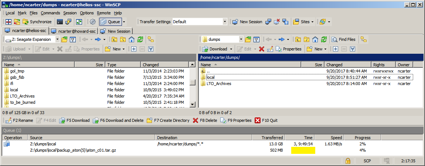The height and width of the screenshot is (166, 425).
Task: Expand the Z: Seagate Expansion drive dropdown
Action: click(x=58, y=39)
